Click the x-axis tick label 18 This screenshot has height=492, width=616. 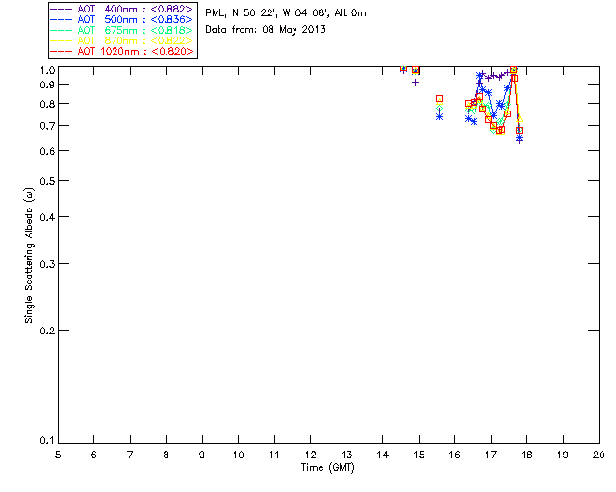526,455
